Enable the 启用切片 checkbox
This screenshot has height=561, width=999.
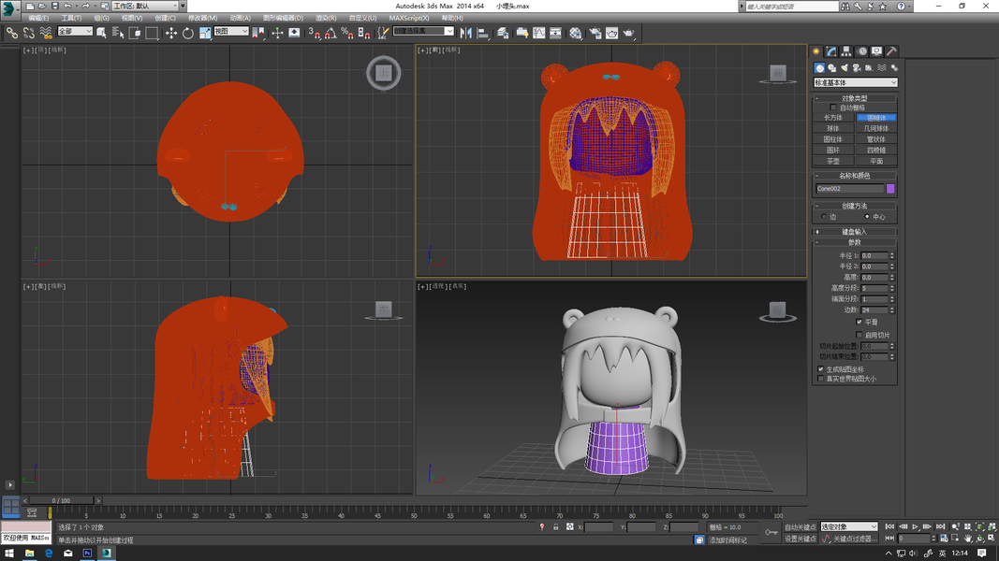[859, 335]
